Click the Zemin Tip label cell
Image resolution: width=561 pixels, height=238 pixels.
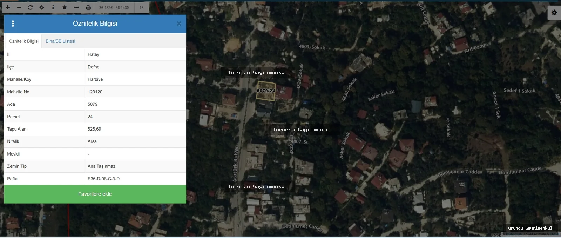click(44, 166)
